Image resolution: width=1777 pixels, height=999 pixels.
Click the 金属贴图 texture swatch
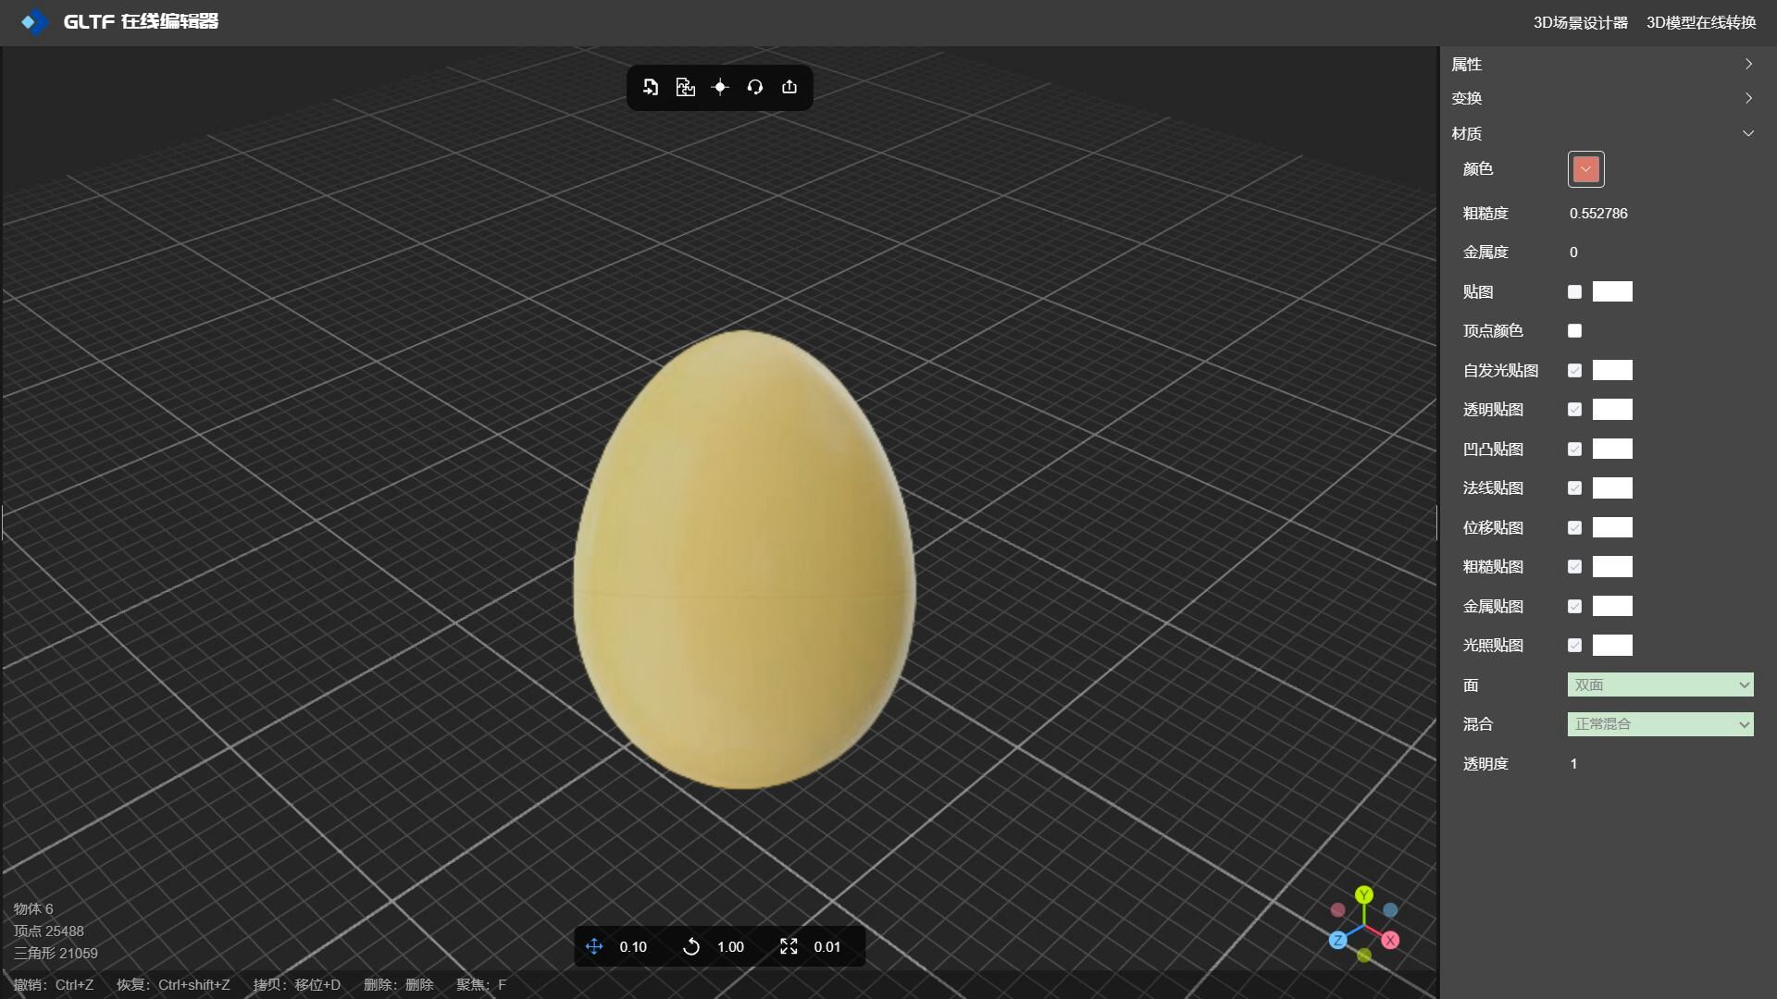(x=1612, y=607)
